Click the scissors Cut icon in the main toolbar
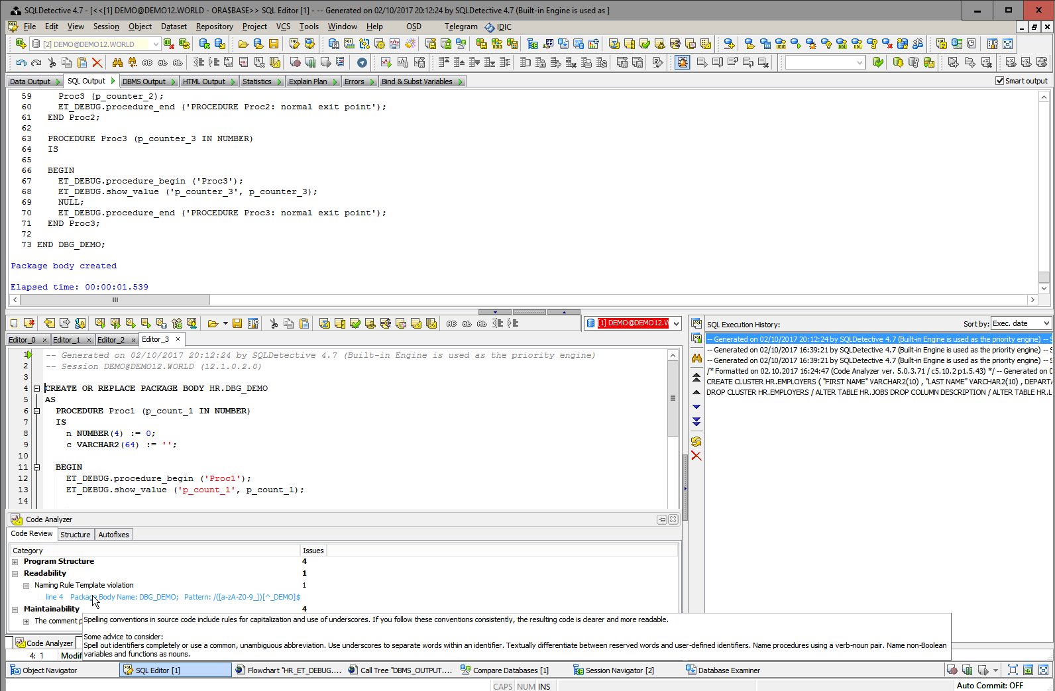Viewport: 1055px width, 691px height. point(52,63)
